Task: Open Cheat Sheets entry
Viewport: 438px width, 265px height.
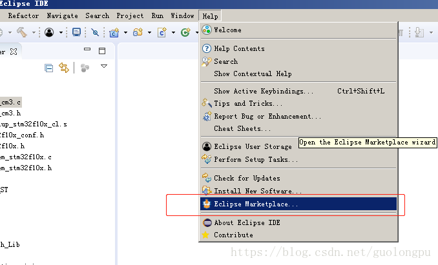Action: (298, 128)
